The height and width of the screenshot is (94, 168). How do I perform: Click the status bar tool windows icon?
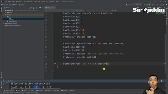click(1, 93)
